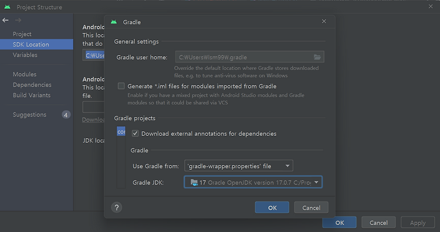Confirm the Gradle dialog with OK

point(272,207)
